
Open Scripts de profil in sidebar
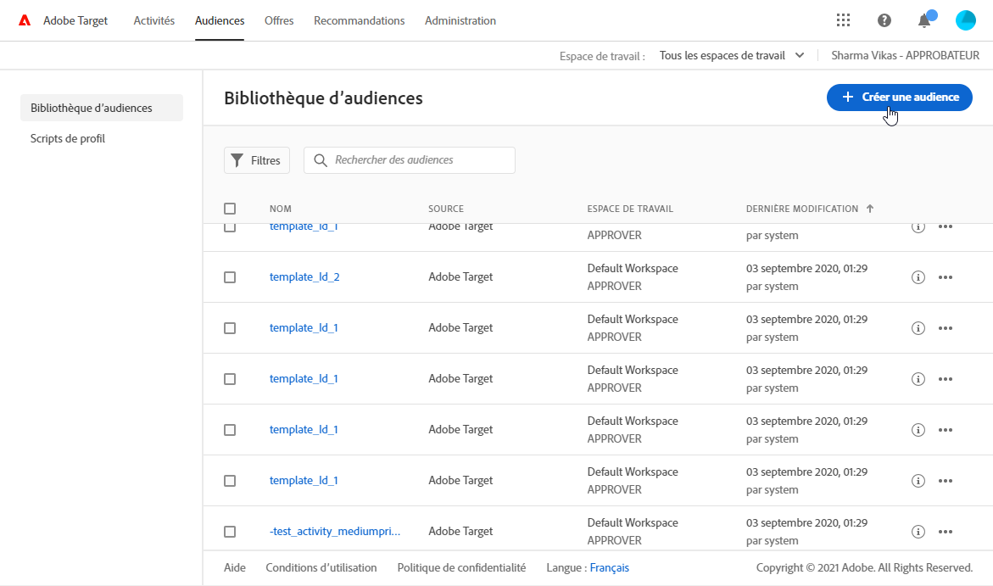[x=68, y=138]
